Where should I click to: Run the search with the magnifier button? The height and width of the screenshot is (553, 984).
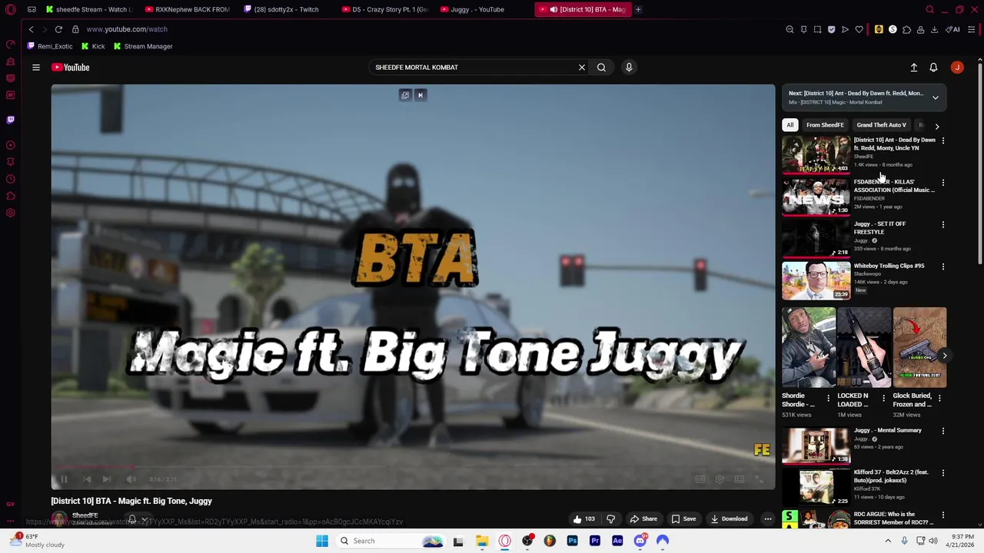click(601, 68)
